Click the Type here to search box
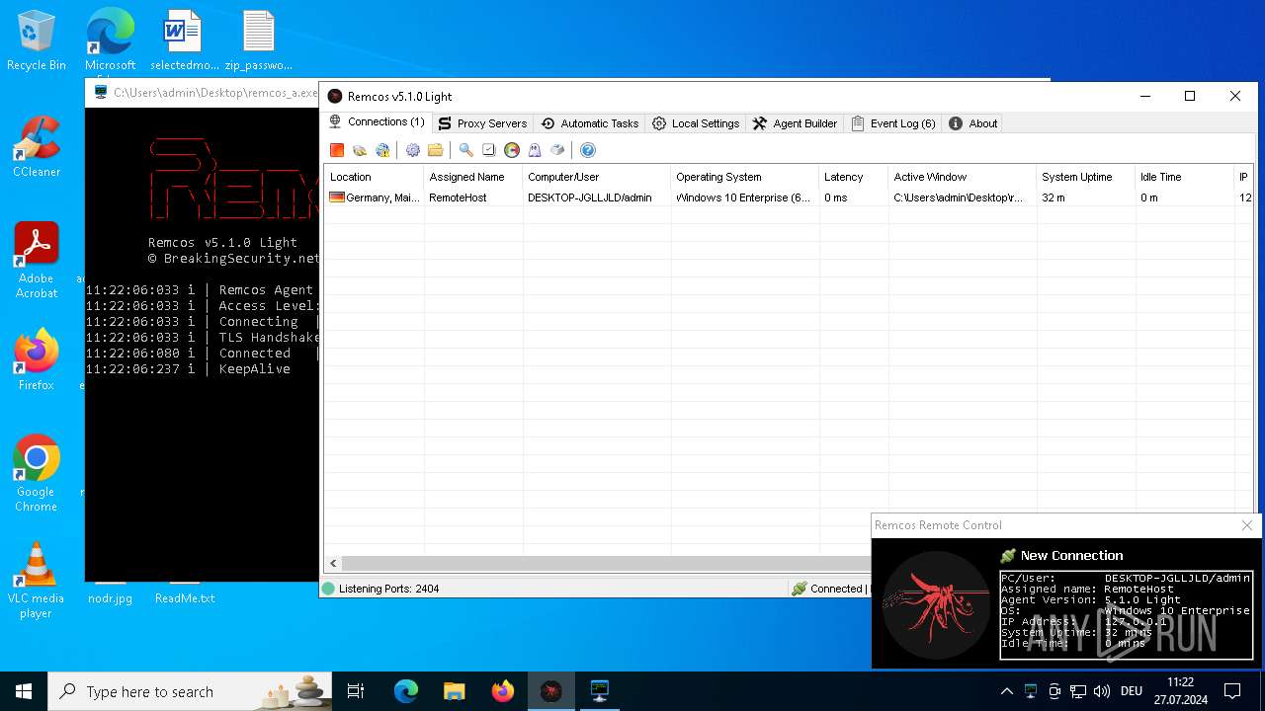 (191, 691)
